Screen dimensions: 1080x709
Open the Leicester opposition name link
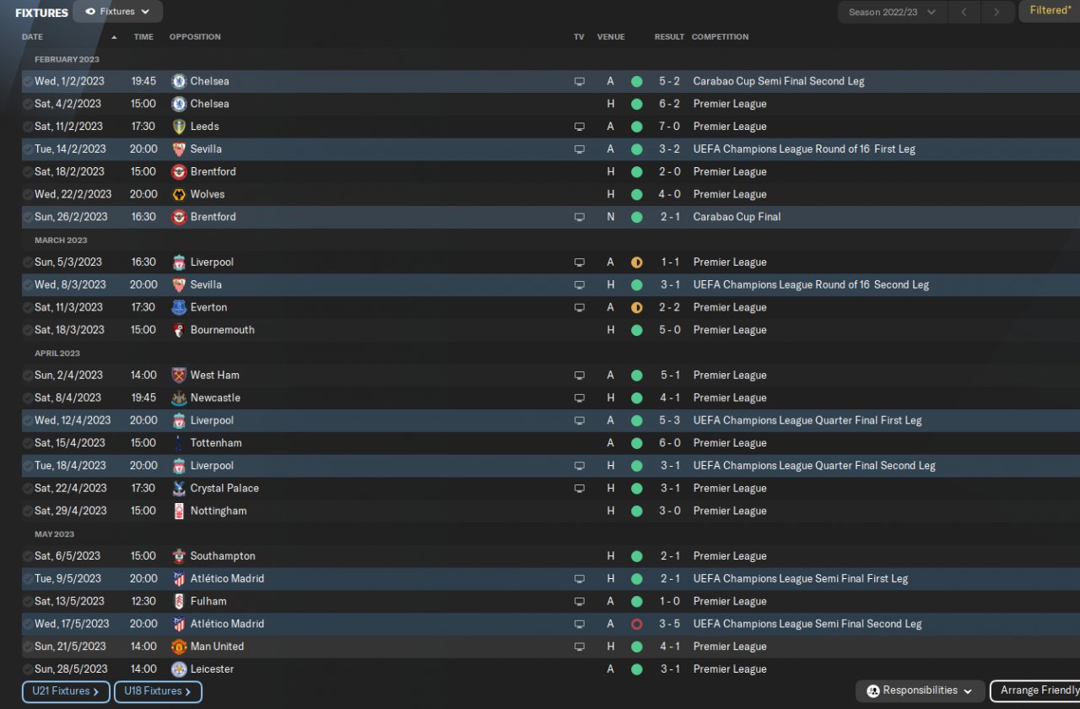(x=213, y=669)
